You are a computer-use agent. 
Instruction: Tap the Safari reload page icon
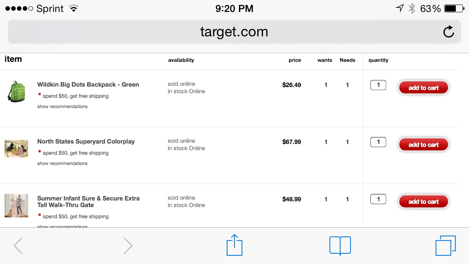(449, 32)
